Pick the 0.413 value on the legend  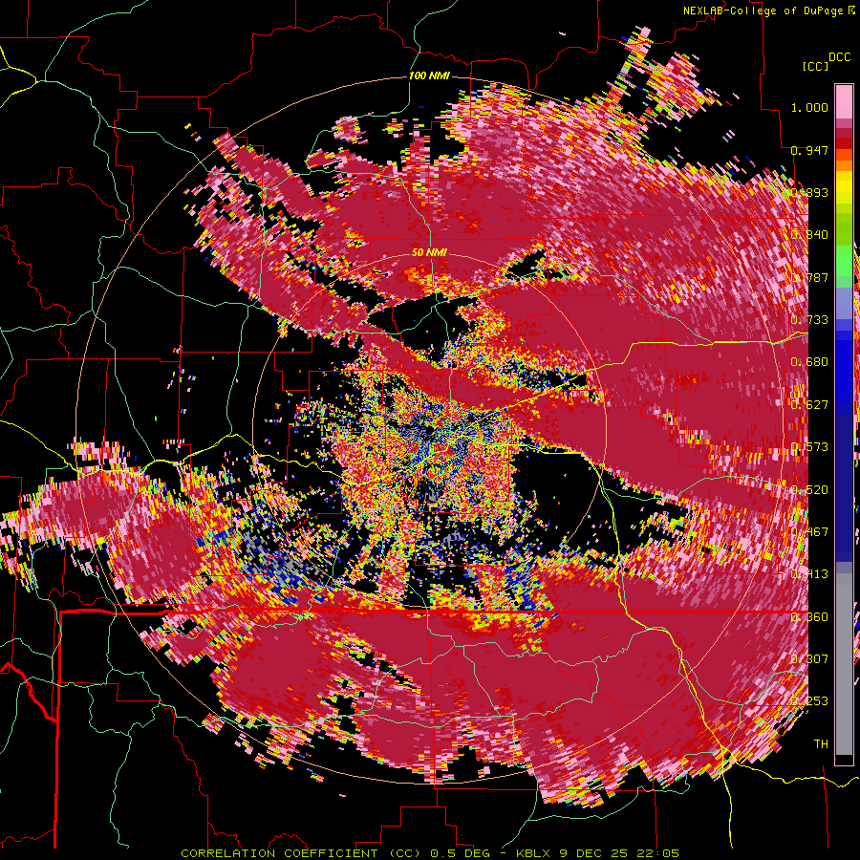(x=809, y=574)
